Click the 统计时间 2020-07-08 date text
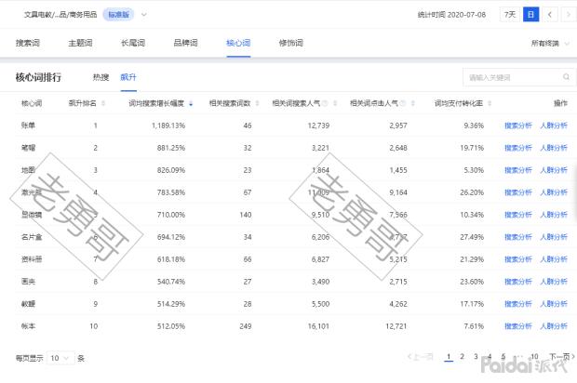 [x=451, y=15]
